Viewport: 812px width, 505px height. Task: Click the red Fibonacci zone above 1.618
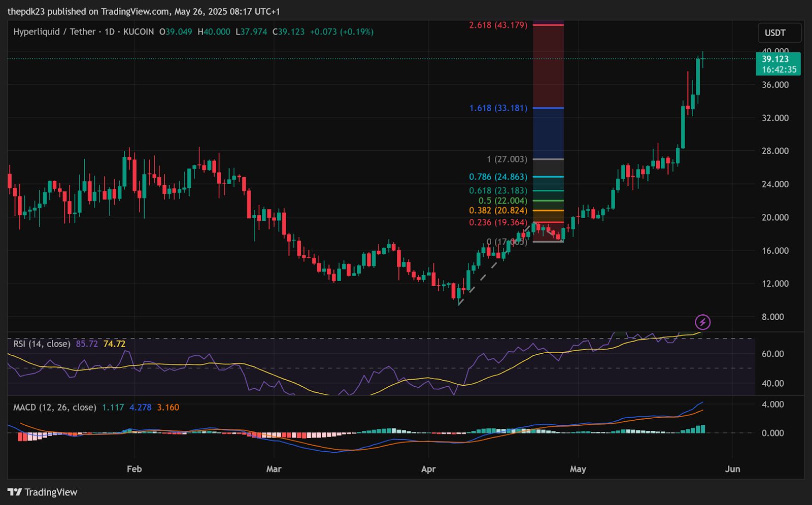coord(548,66)
